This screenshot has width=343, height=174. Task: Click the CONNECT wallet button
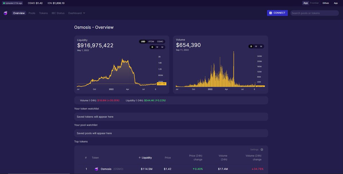point(277,13)
